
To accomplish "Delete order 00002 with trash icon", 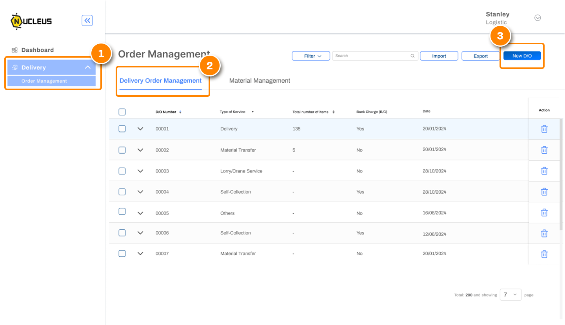I will click(544, 150).
